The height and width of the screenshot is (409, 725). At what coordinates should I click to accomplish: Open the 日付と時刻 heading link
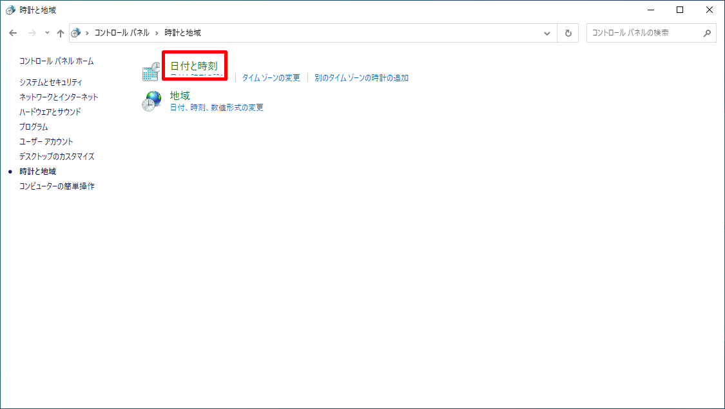coord(193,66)
